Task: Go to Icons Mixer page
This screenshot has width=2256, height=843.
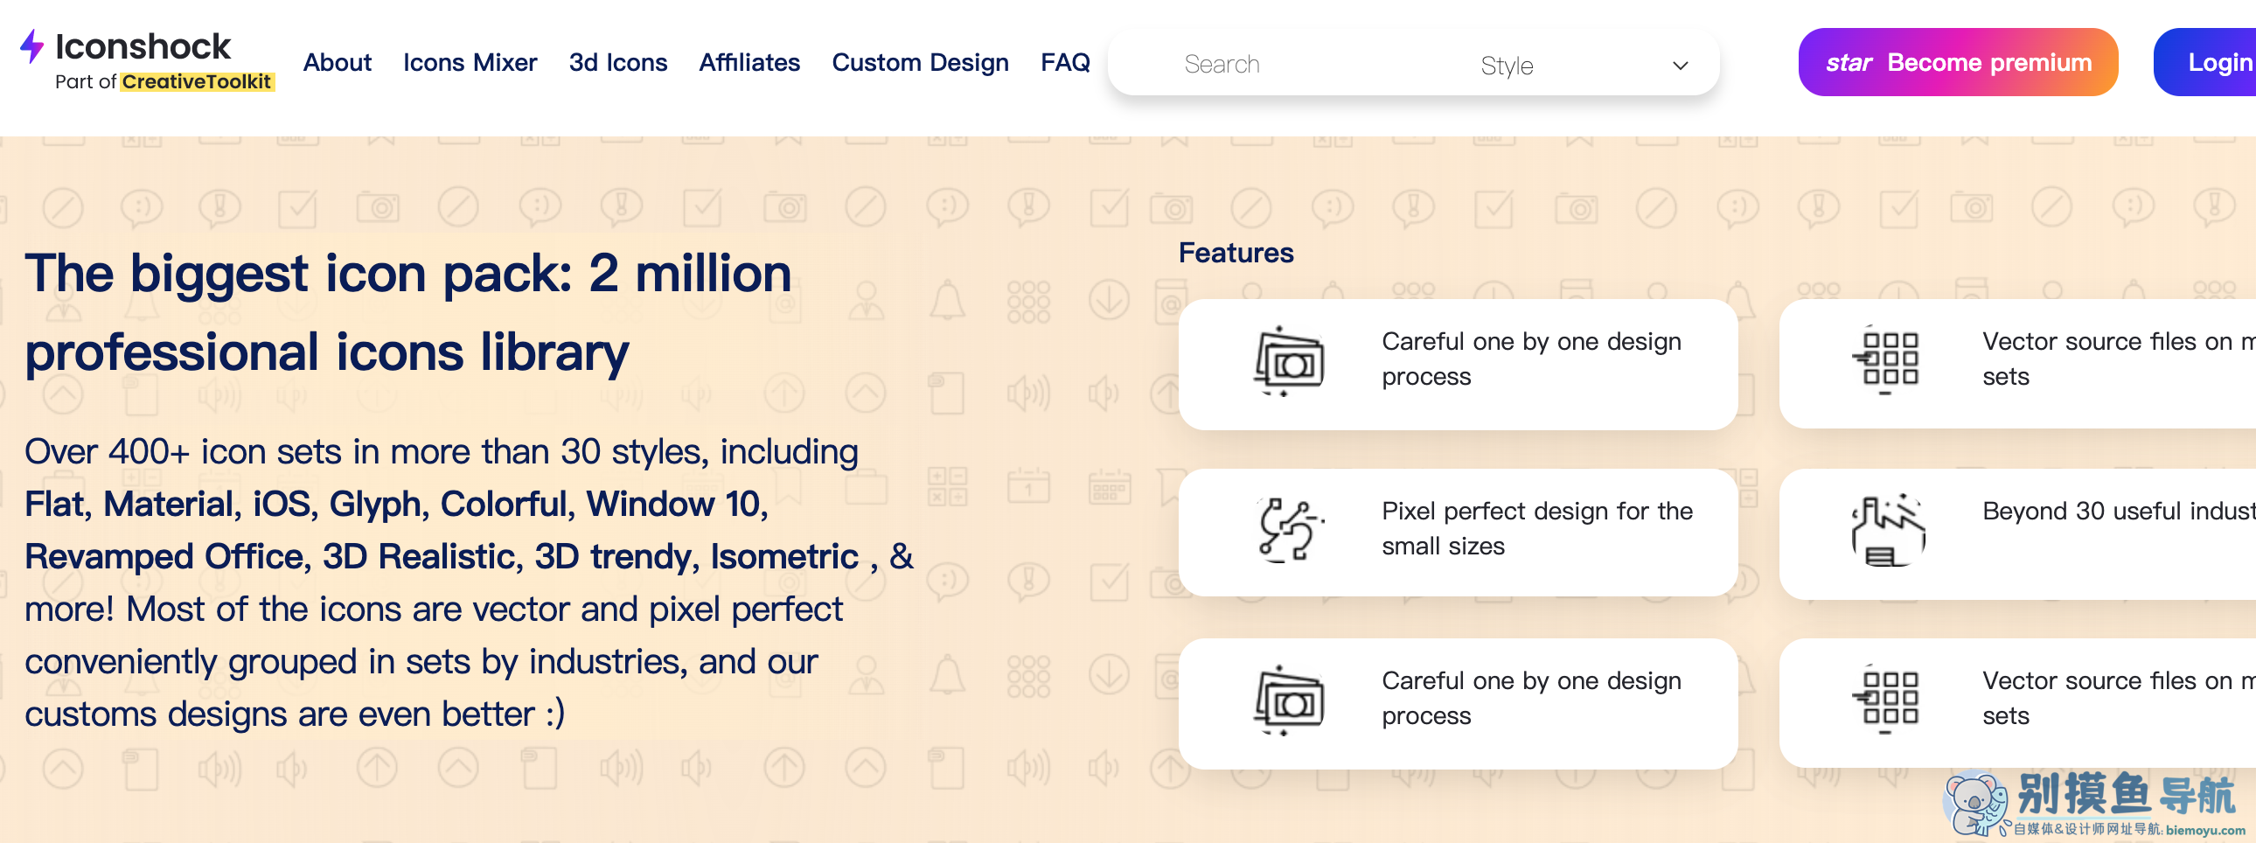Action: click(470, 63)
